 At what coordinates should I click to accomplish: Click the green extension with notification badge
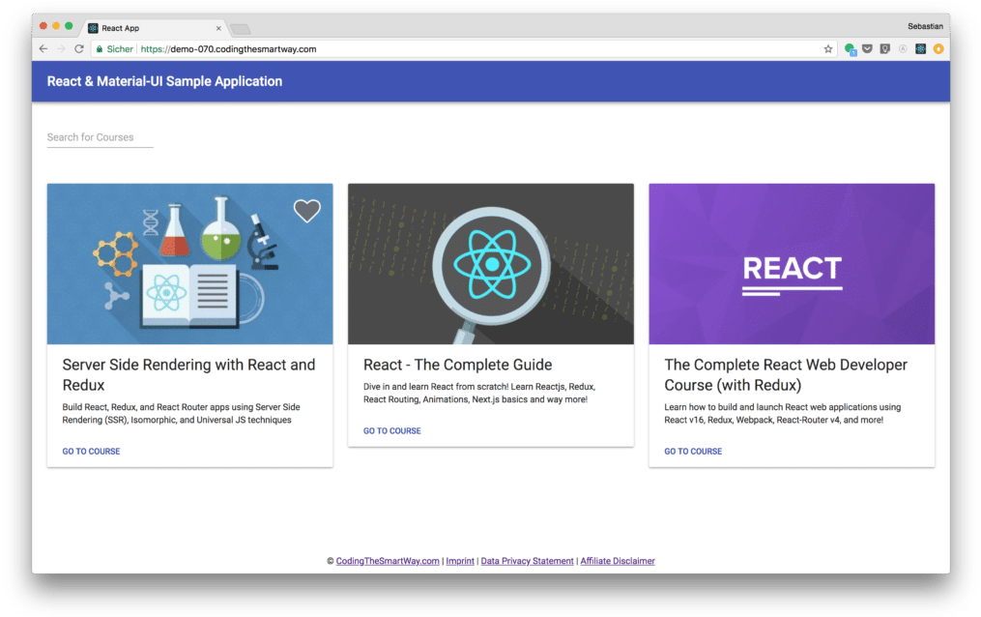(x=850, y=48)
